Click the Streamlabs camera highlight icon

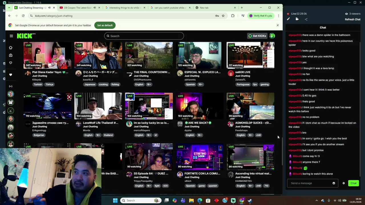(297, 19)
